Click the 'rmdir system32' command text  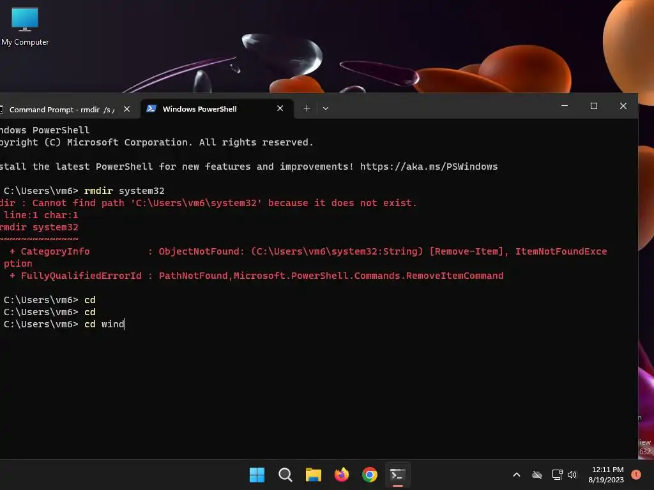coord(125,191)
